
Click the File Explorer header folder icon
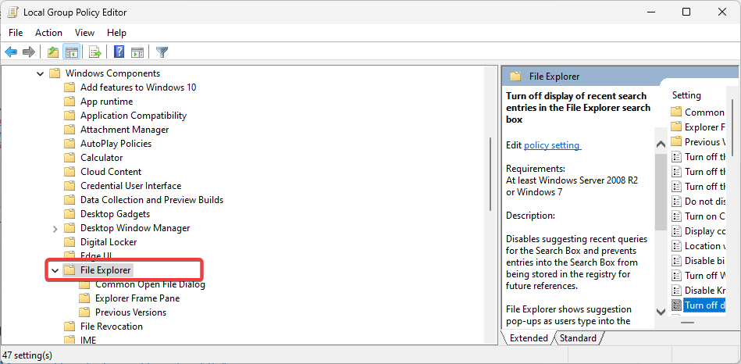click(515, 77)
